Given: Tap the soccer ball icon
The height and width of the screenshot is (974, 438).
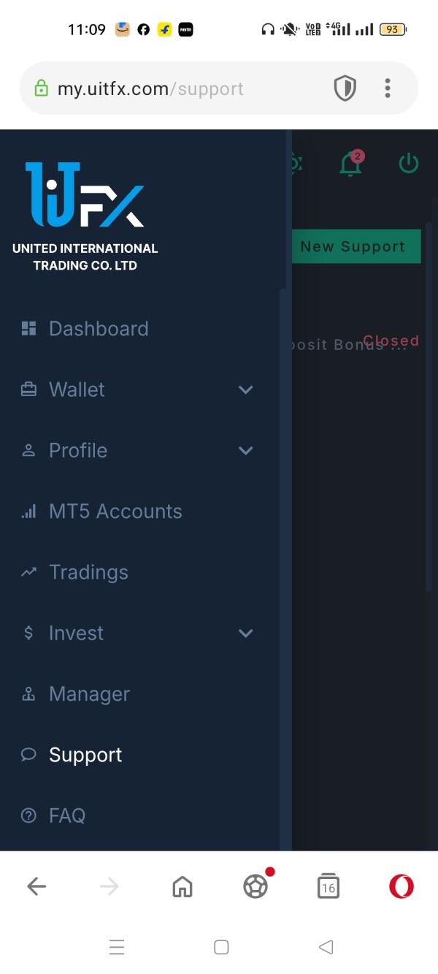Looking at the screenshot, I should tap(255, 886).
